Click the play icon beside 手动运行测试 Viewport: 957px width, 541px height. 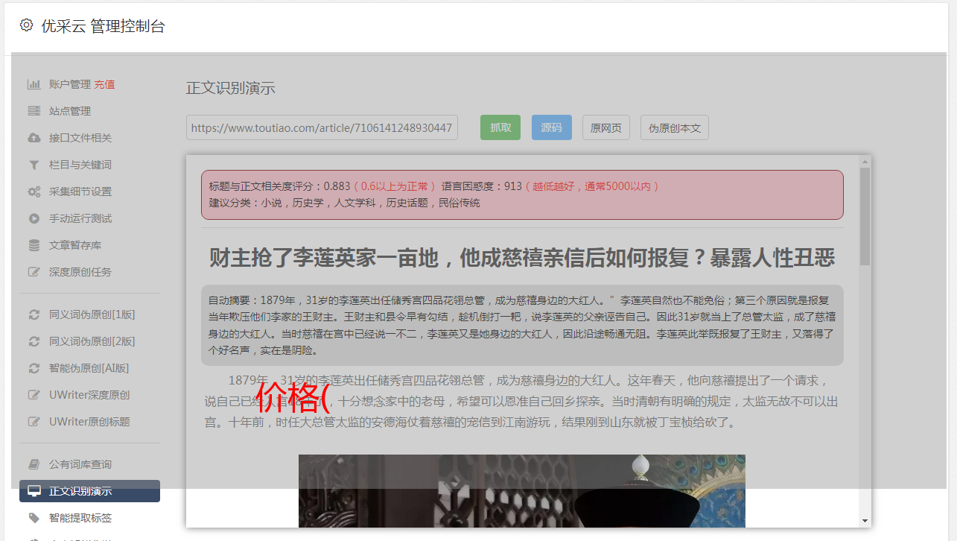coord(34,218)
